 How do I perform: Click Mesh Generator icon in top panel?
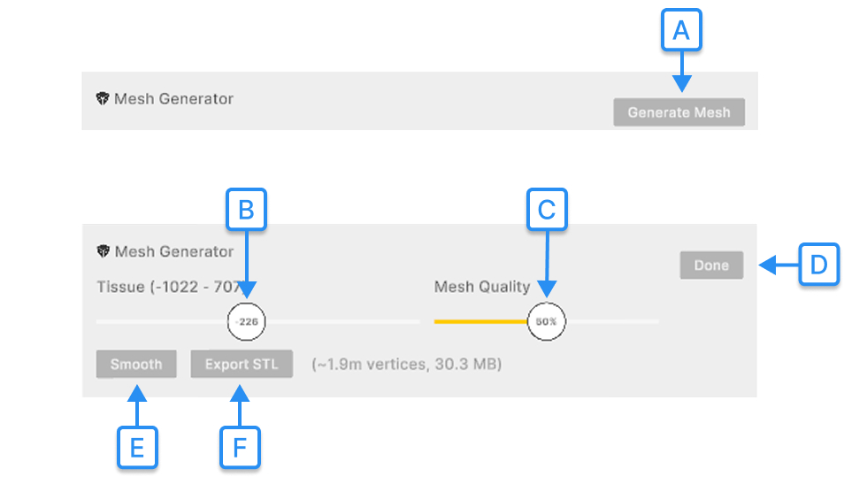tap(103, 99)
